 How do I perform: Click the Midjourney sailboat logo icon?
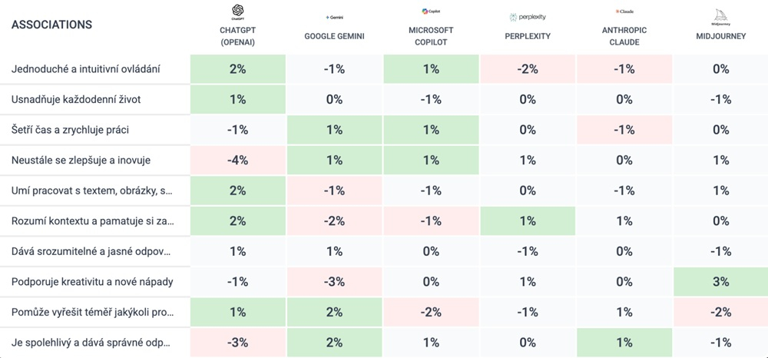[x=720, y=15]
